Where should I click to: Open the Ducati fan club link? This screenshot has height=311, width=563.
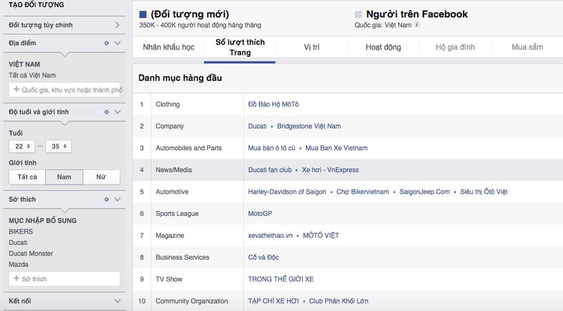click(x=269, y=170)
